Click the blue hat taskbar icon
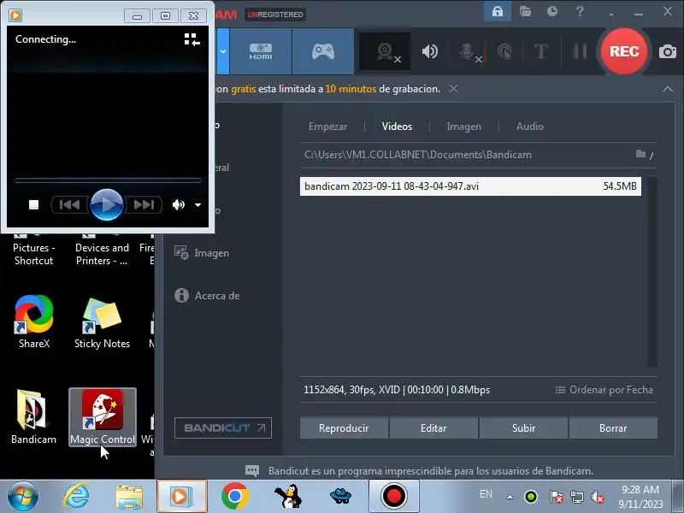 (x=340, y=497)
